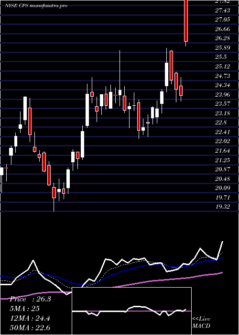Click the 19.32 price axis label
This screenshot has width=239, height=335.
[223, 207]
